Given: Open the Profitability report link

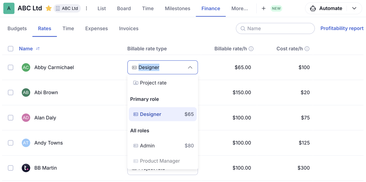Looking at the screenshot, I should click(342, 28).
